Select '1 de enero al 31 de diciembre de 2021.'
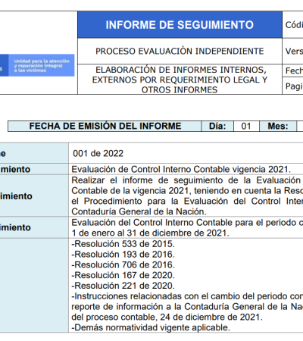The width and height of the screenshot is (303, 341). pyautogui.click(x=150, y=233)
